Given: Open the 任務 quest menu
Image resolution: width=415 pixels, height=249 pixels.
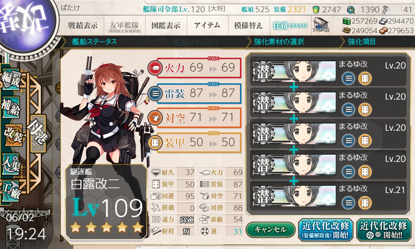Looking at the screenshot, I should 290,25.
